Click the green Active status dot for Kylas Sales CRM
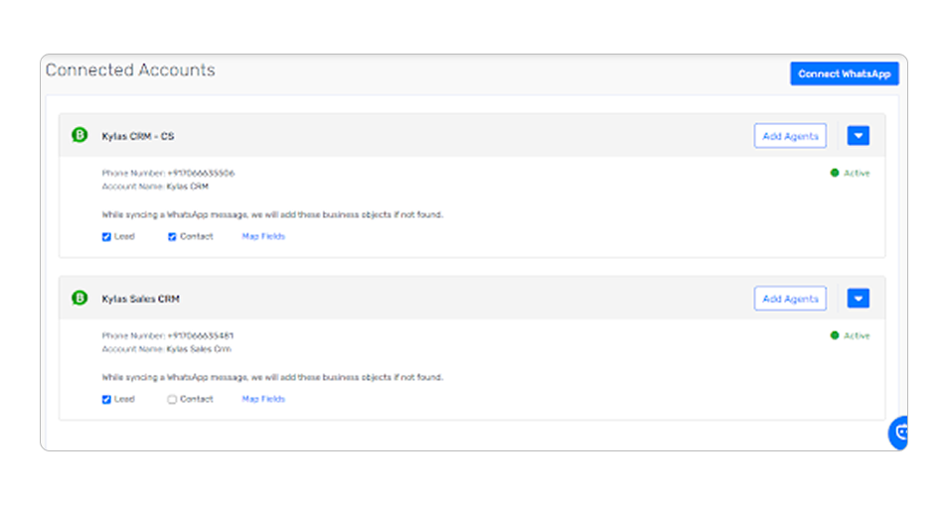 (x=834, y=336)
